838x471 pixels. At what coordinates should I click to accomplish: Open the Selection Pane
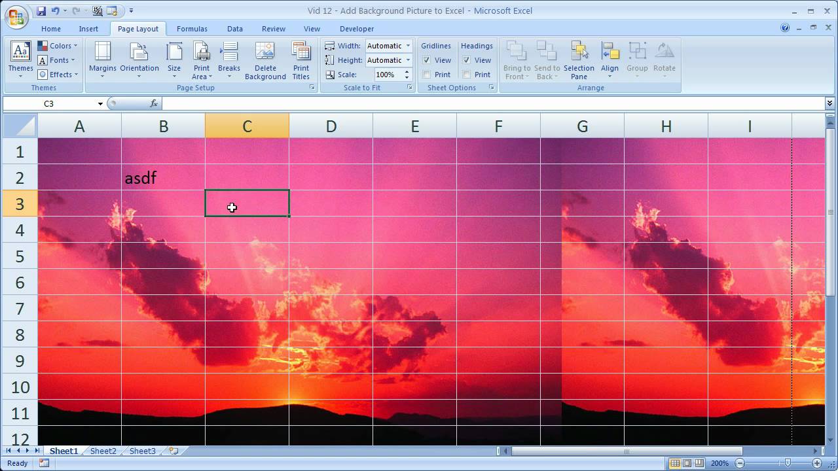pos(579,60)
